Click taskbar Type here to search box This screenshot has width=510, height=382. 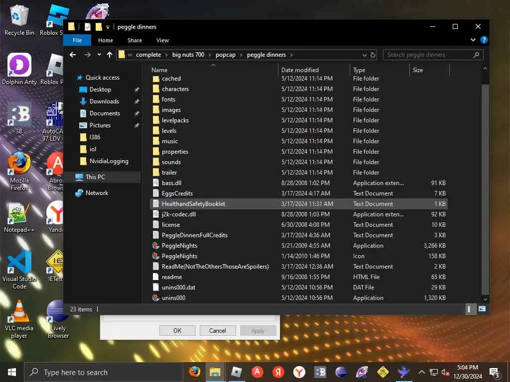click(104, 372)
